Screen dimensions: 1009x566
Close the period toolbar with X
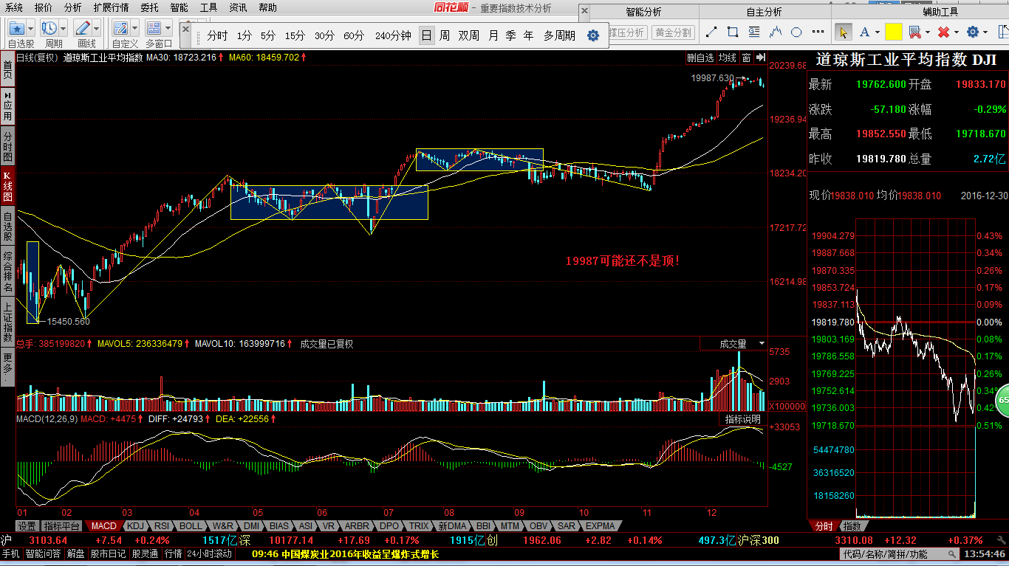pyautogui.click(x=186, y=28)
